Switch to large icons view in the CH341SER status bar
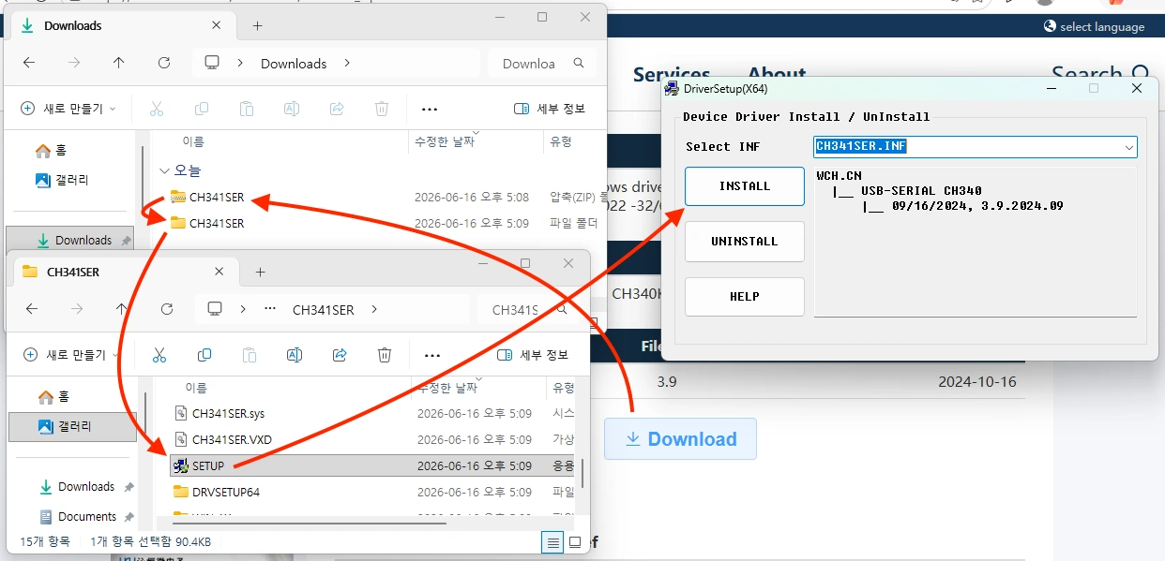The height and width of the screenshot is (561, 1165). tap(576, 541)
